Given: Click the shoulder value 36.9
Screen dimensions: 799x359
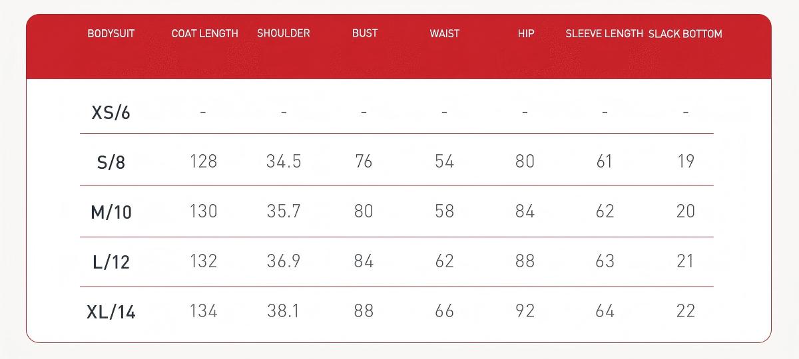Looking at the screenshot, I should 283,261.
